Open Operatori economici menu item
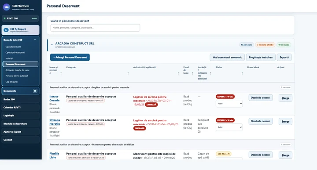This screenshot has width=317, height=170. [x=15, y=52]
